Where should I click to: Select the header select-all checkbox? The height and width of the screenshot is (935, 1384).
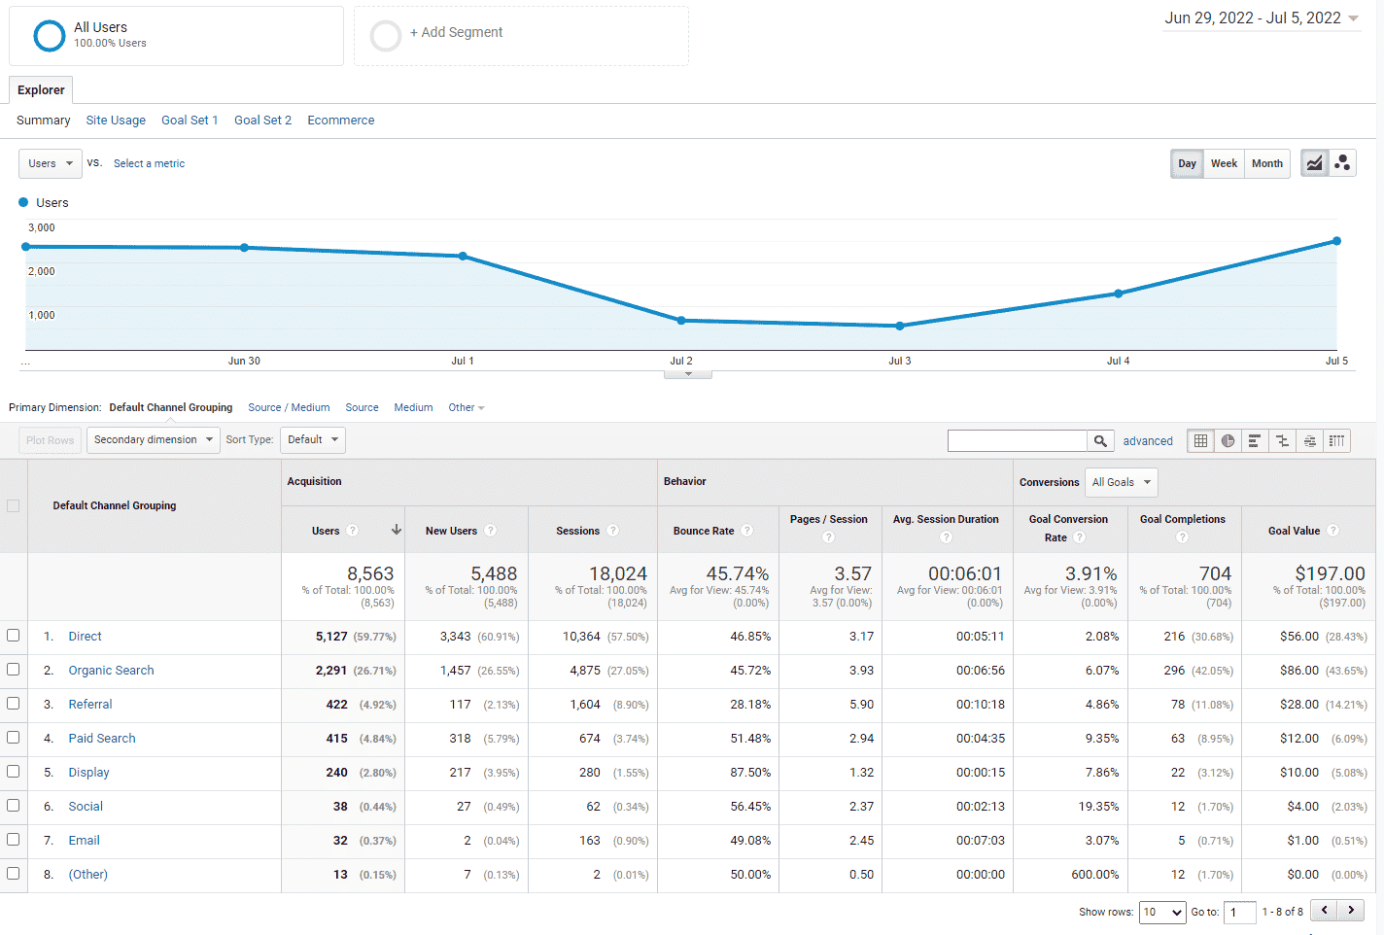(x=14, y=505)
